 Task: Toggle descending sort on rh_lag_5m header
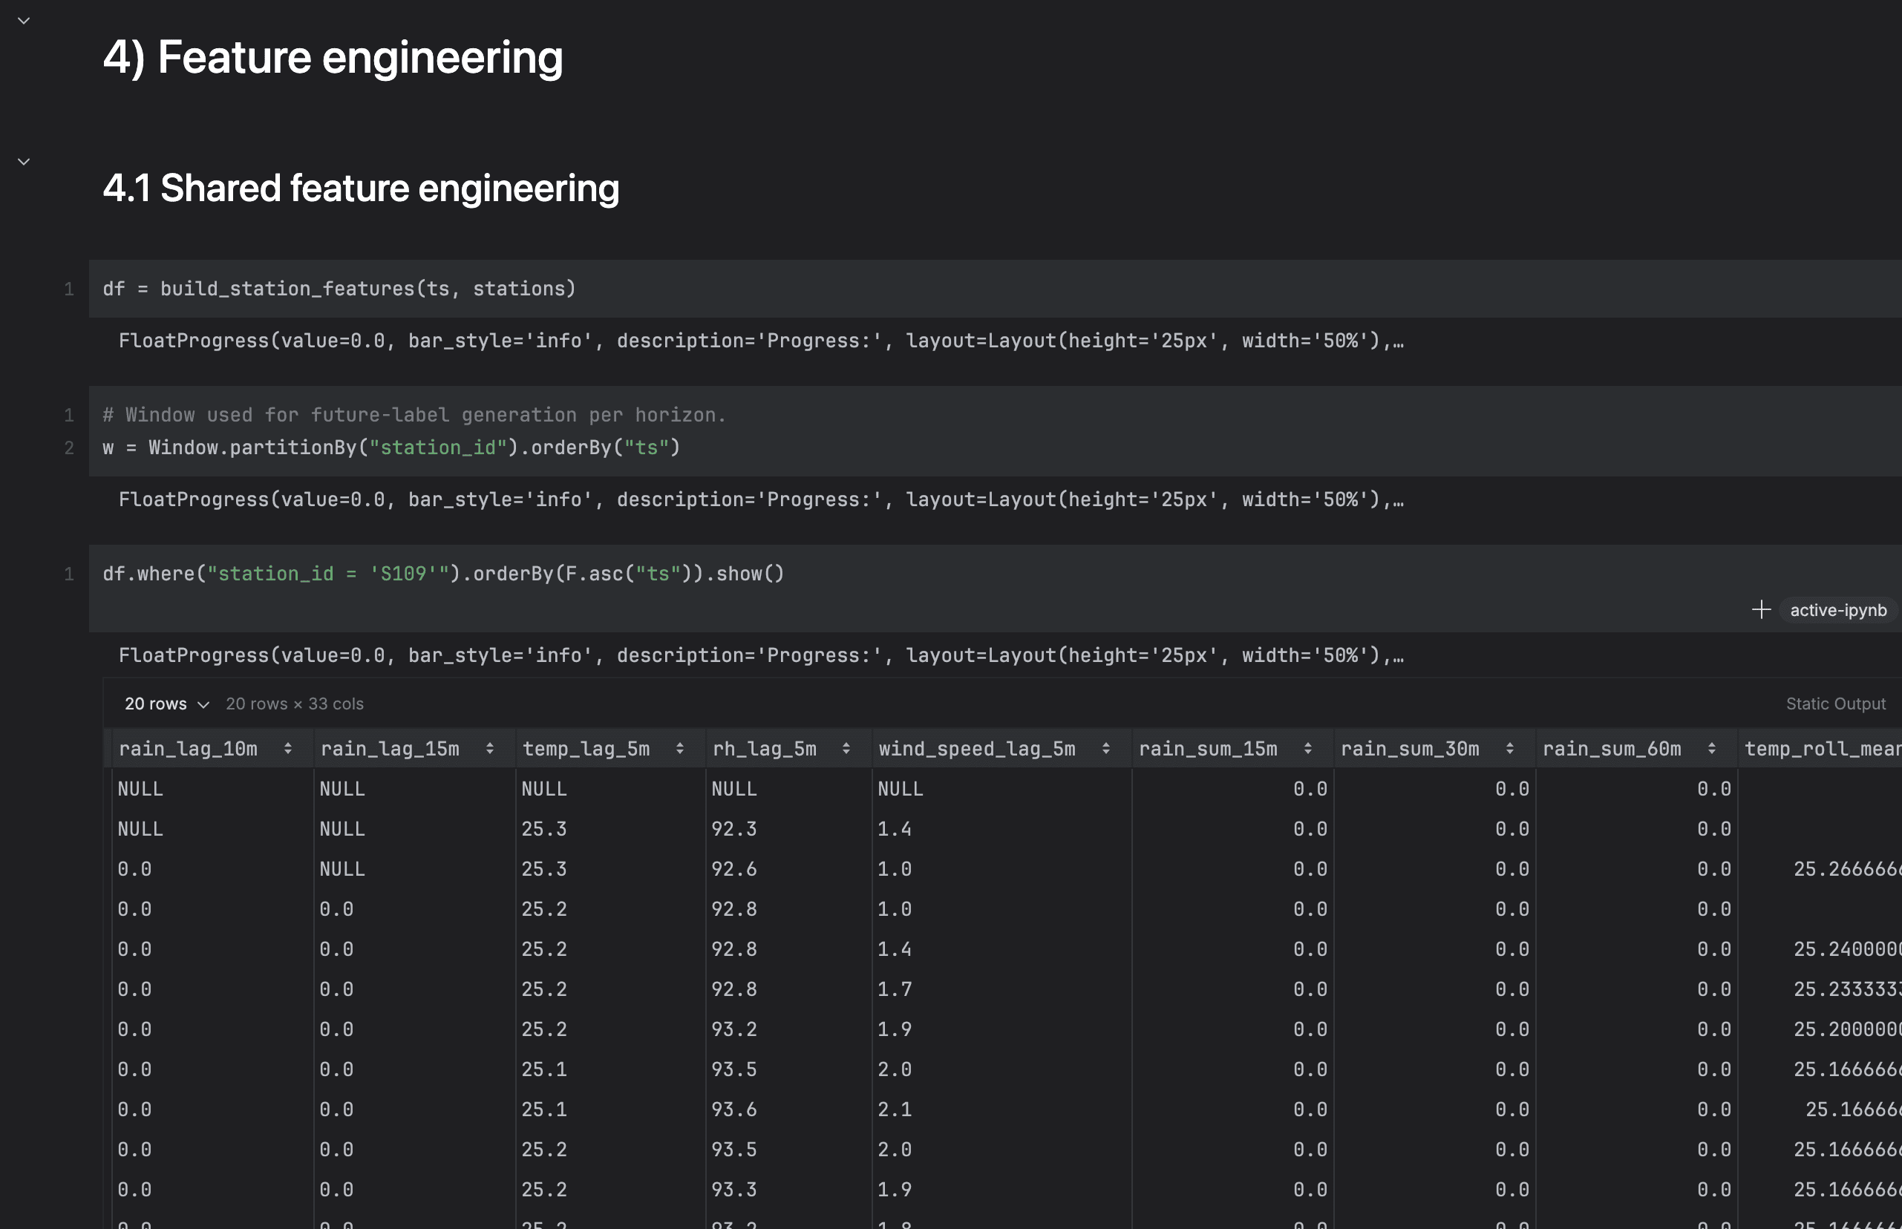coord(846,748)
